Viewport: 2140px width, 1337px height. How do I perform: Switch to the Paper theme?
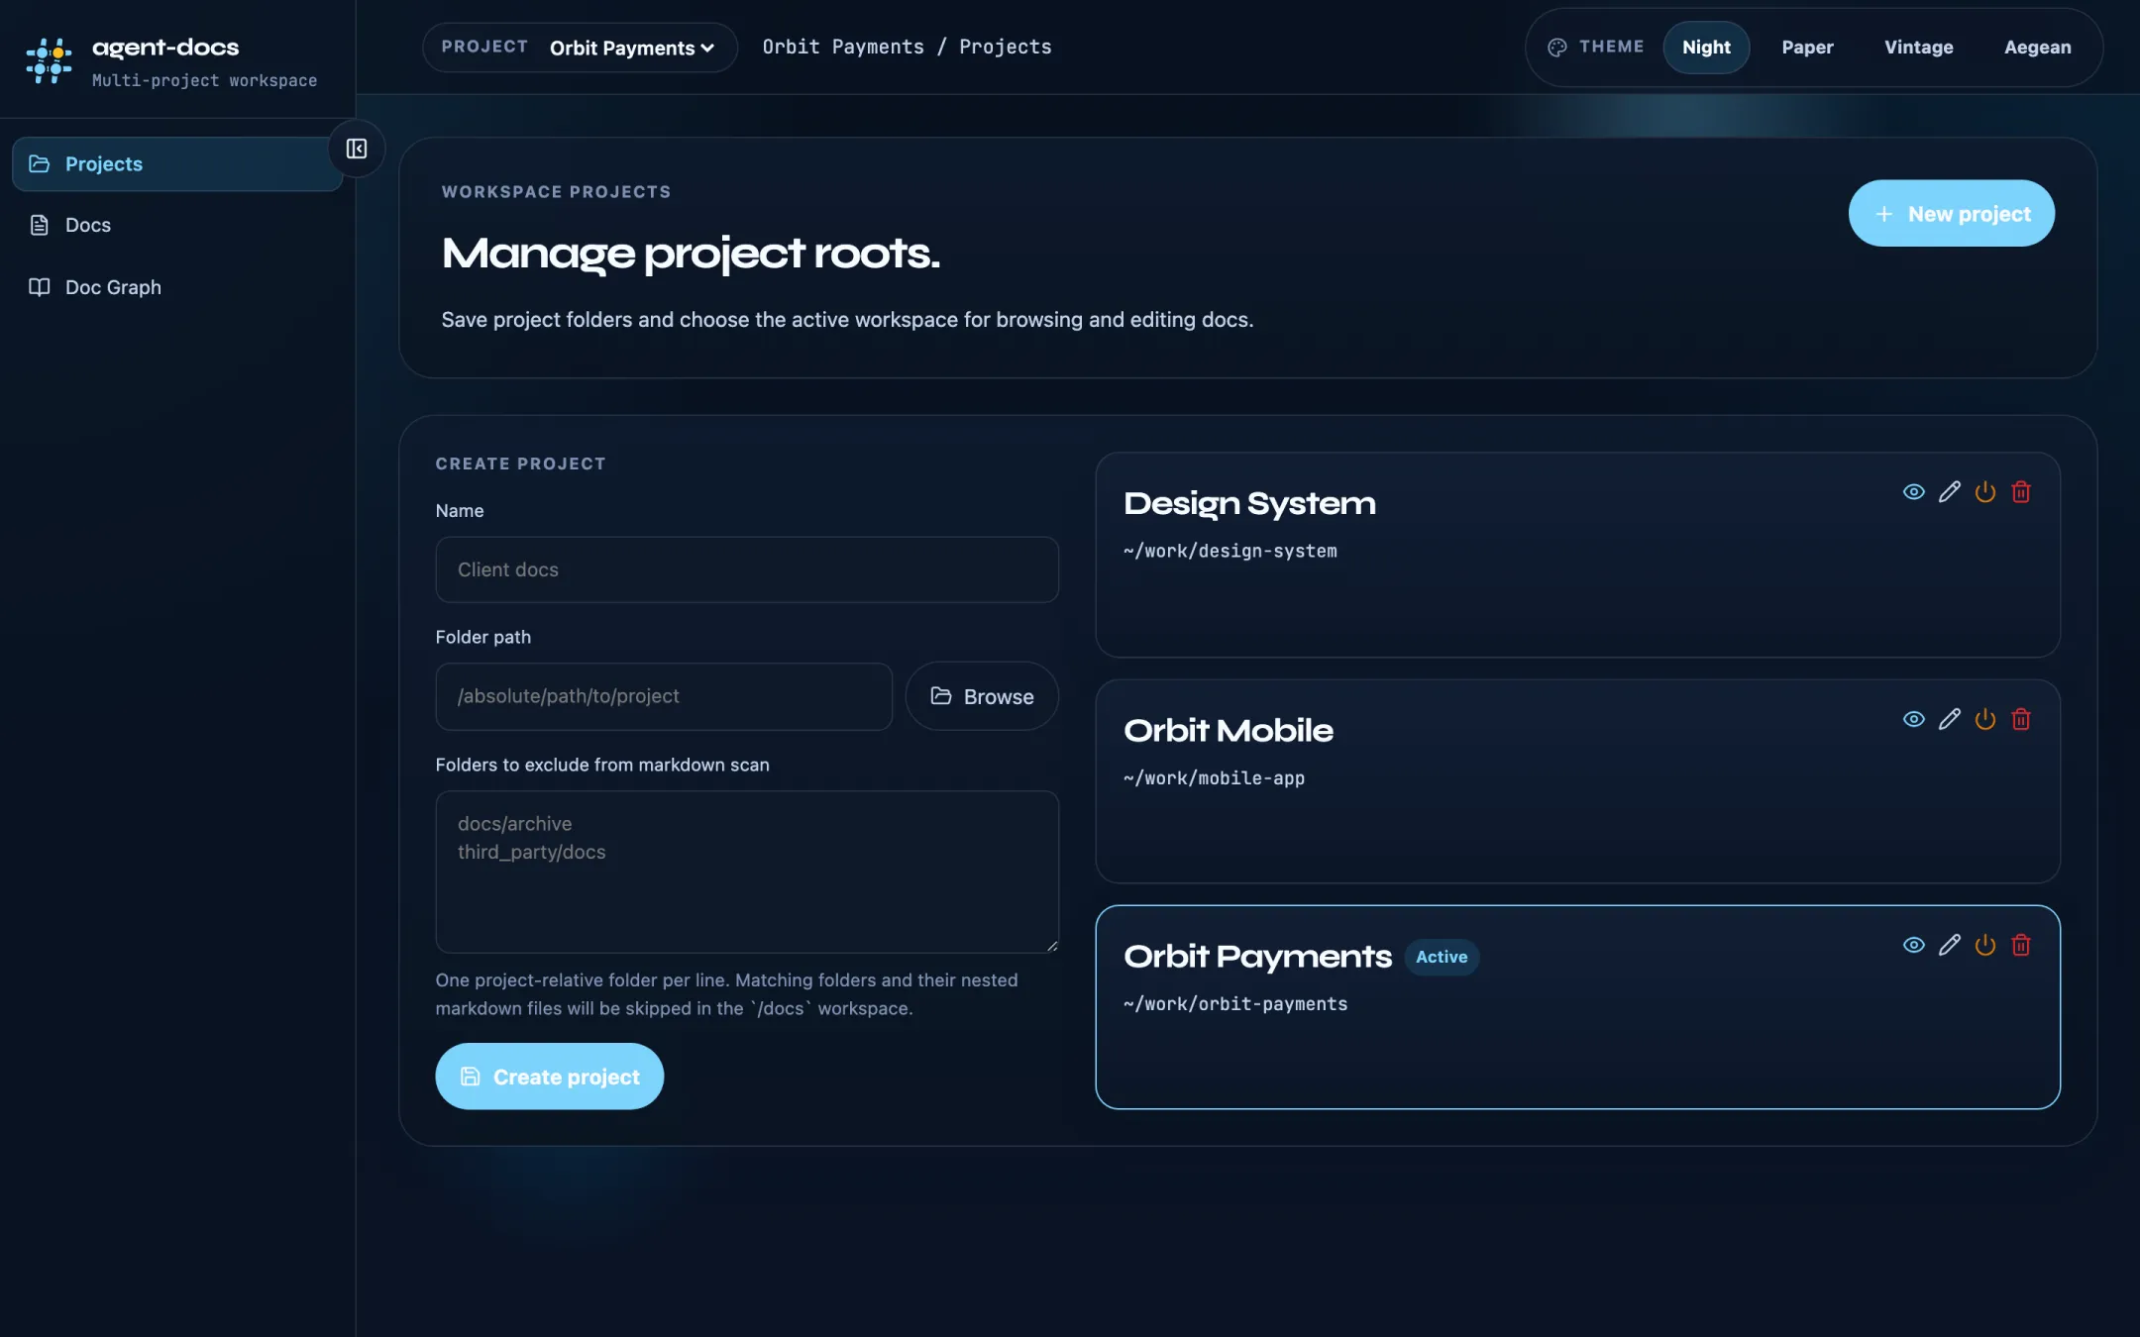point(1807,47)
